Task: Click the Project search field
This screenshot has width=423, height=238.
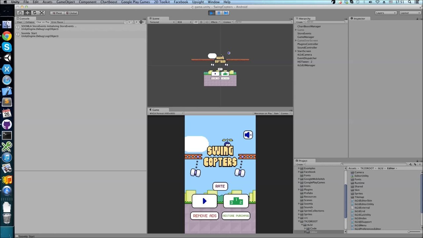Action: pyautogui.click(x=374, y=164)
